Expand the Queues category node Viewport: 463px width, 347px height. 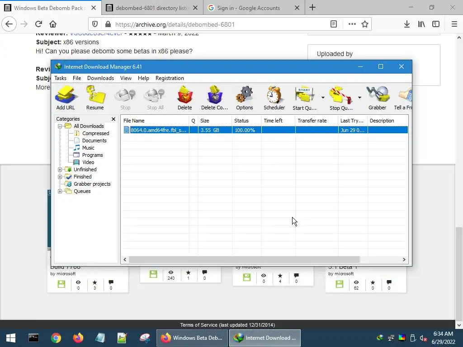coord(60,191)
